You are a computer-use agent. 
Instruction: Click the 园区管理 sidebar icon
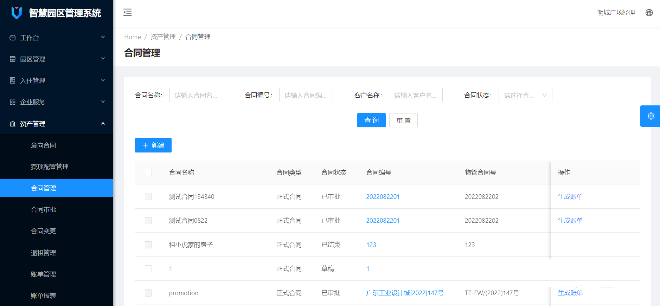(13, 59)
